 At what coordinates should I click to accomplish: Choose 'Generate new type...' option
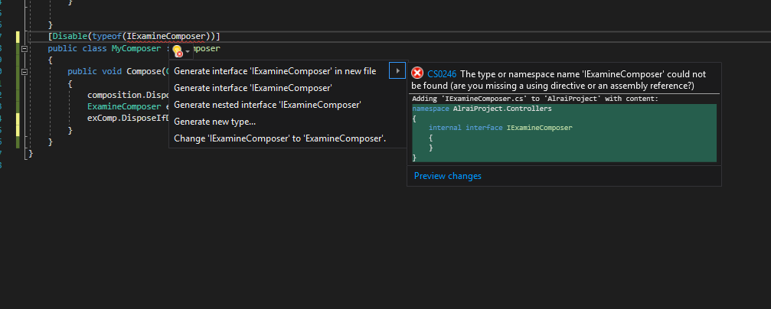(x=214, y=122)
